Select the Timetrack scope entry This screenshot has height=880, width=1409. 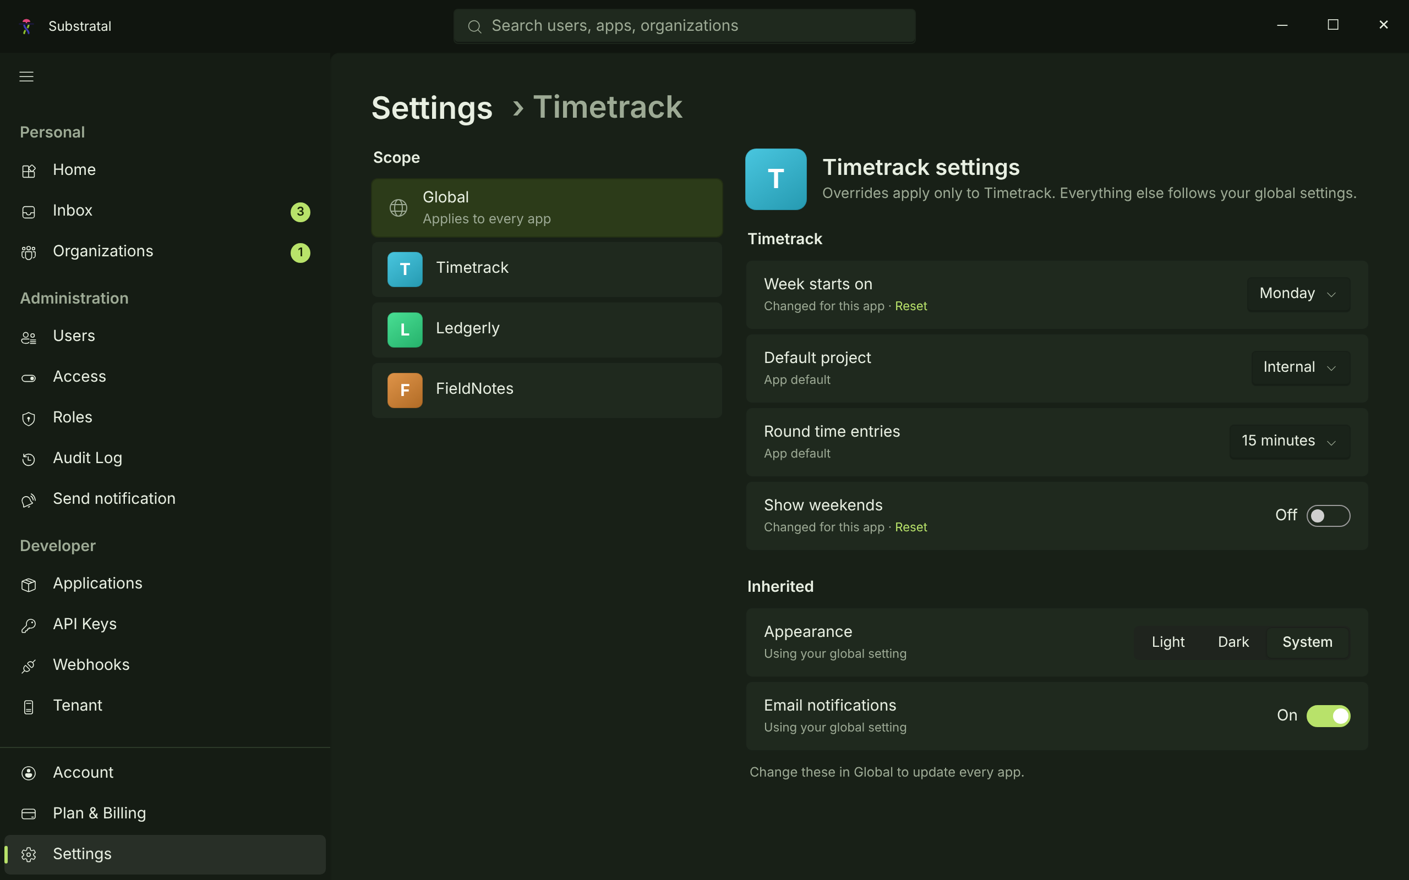click(x=547, y=269)
